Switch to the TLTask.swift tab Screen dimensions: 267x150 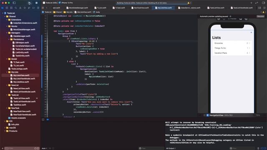click(118, 8)
